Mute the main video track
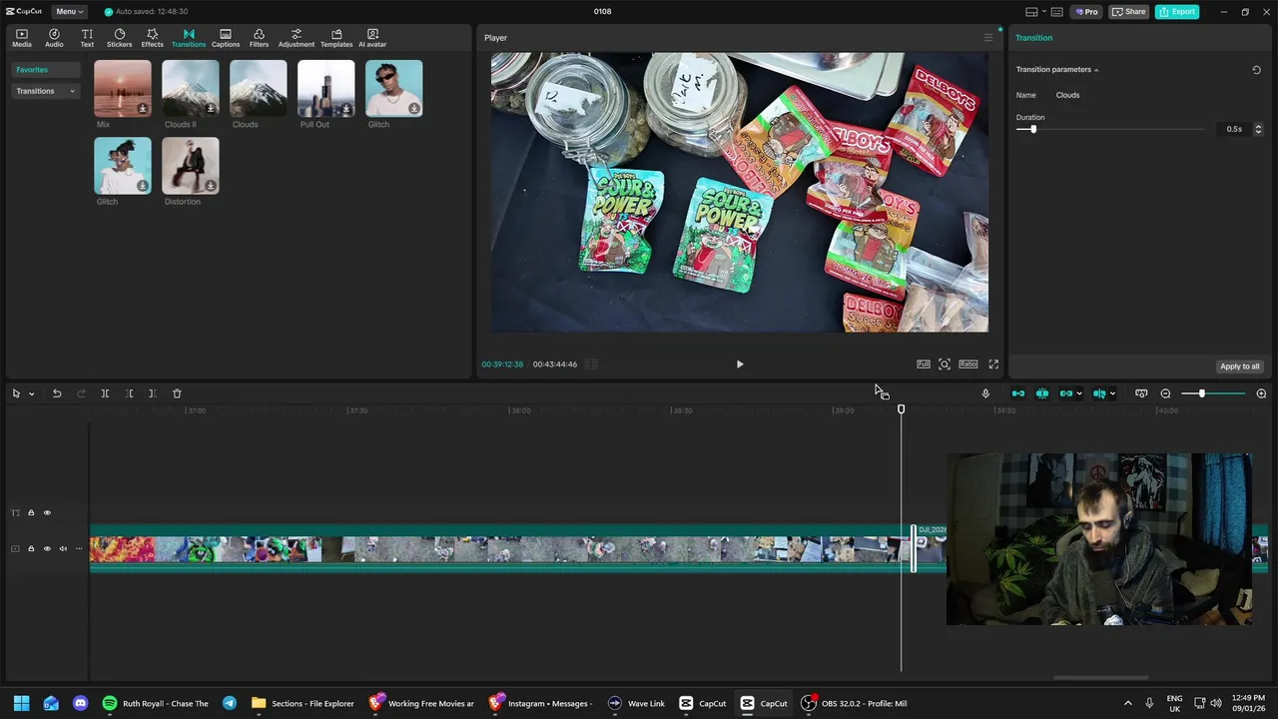The width and height of the screenshot is (1278, 719). (x=63, y=548)
